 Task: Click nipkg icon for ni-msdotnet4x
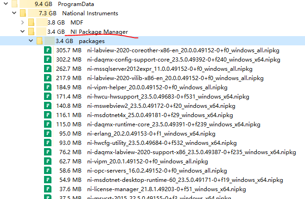(x=48, y=115)
